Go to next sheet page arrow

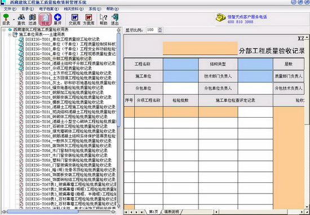point(136,212)
